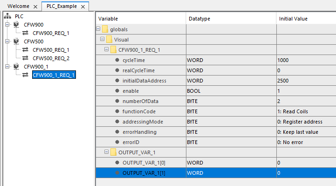The width and height of the screenshot is (336, 186).
Task: Click the initialDataAddress variable bullet icon
Action: (117, 81)
